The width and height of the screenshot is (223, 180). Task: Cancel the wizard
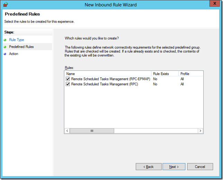[200, 167]
